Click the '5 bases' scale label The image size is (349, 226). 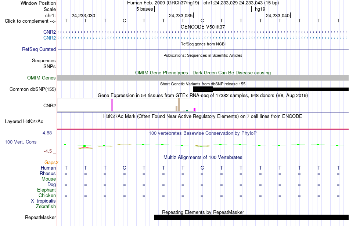click(144, 9)
